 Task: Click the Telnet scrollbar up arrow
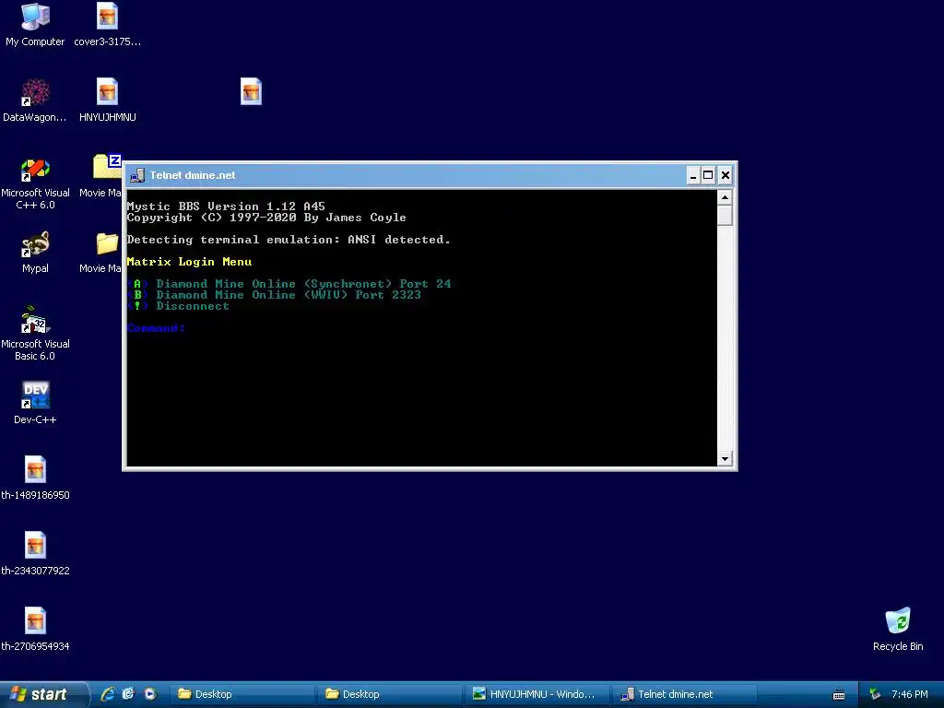pos(725,197)
